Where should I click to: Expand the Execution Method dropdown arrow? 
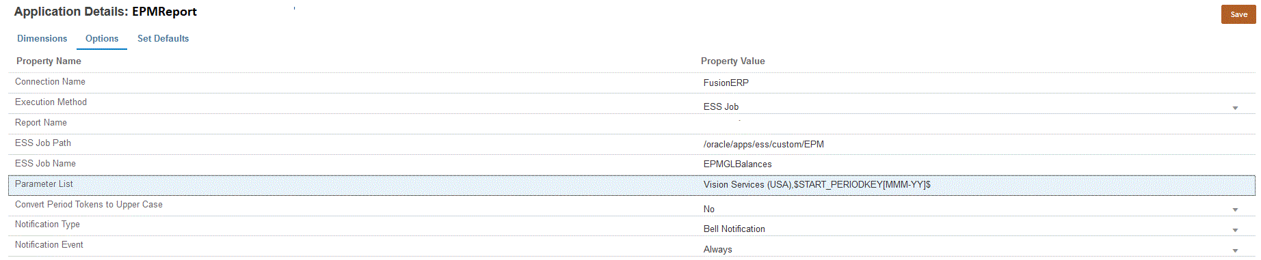click(x=1235, y=108)
